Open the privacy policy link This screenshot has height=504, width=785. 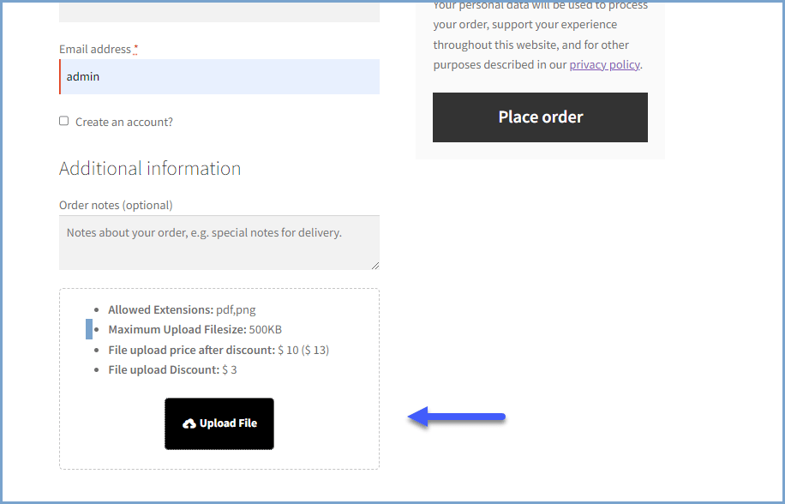[604, 64]
